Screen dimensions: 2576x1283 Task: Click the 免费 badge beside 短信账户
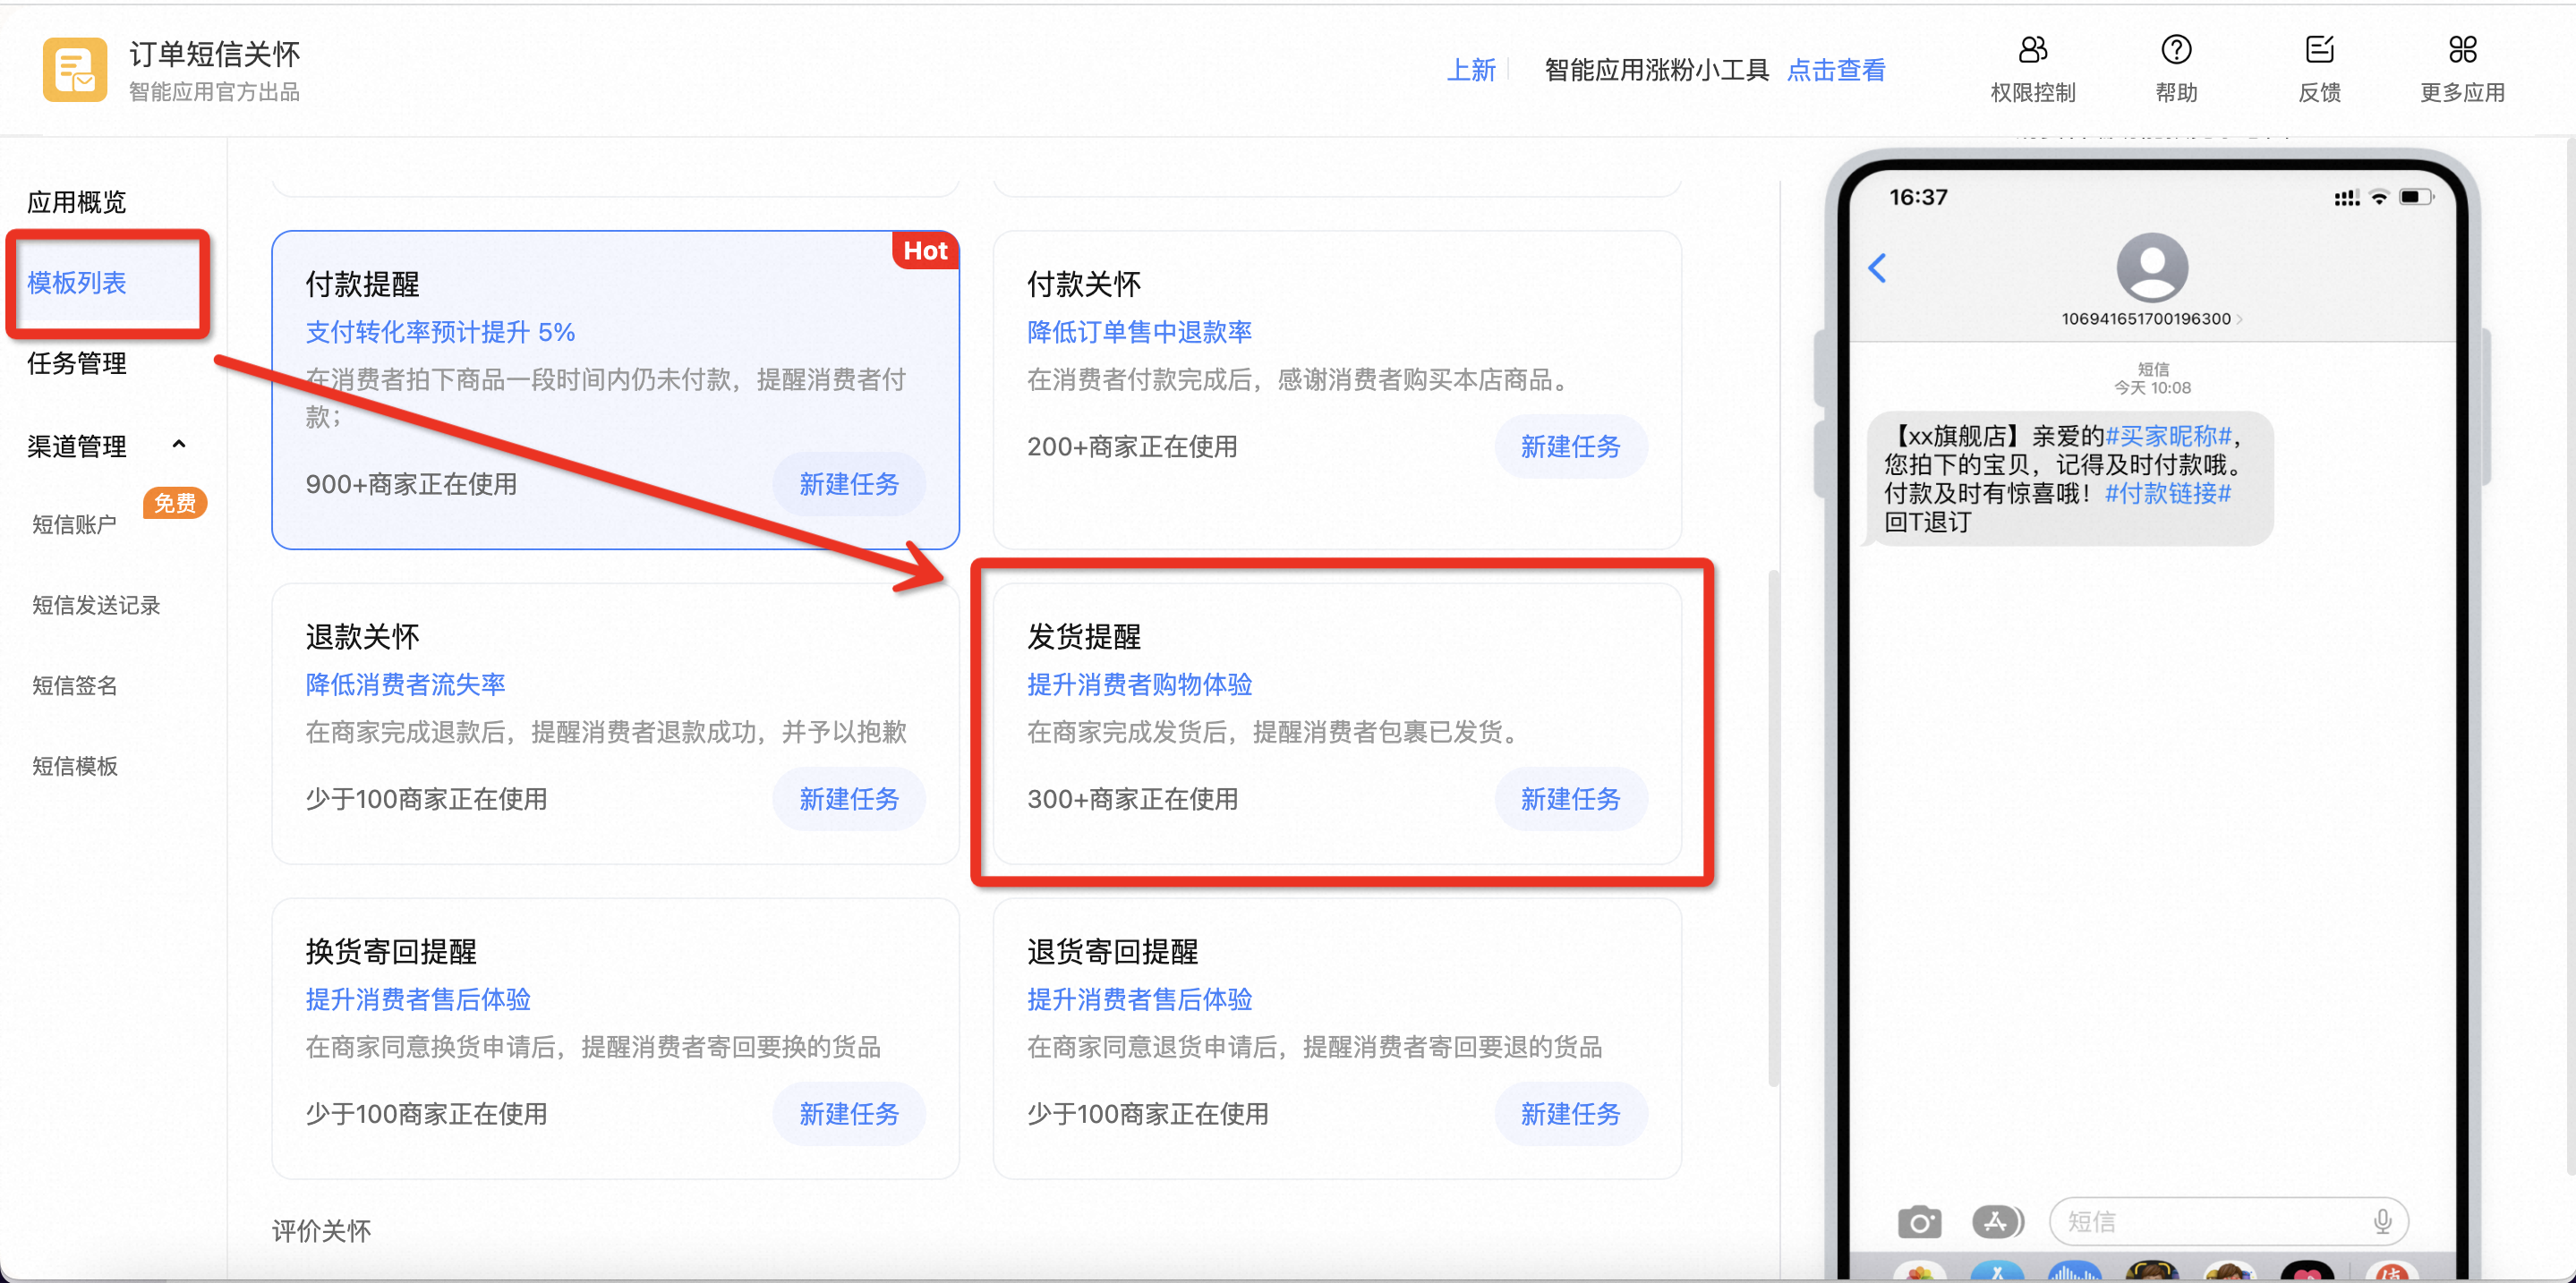[175, 503]
